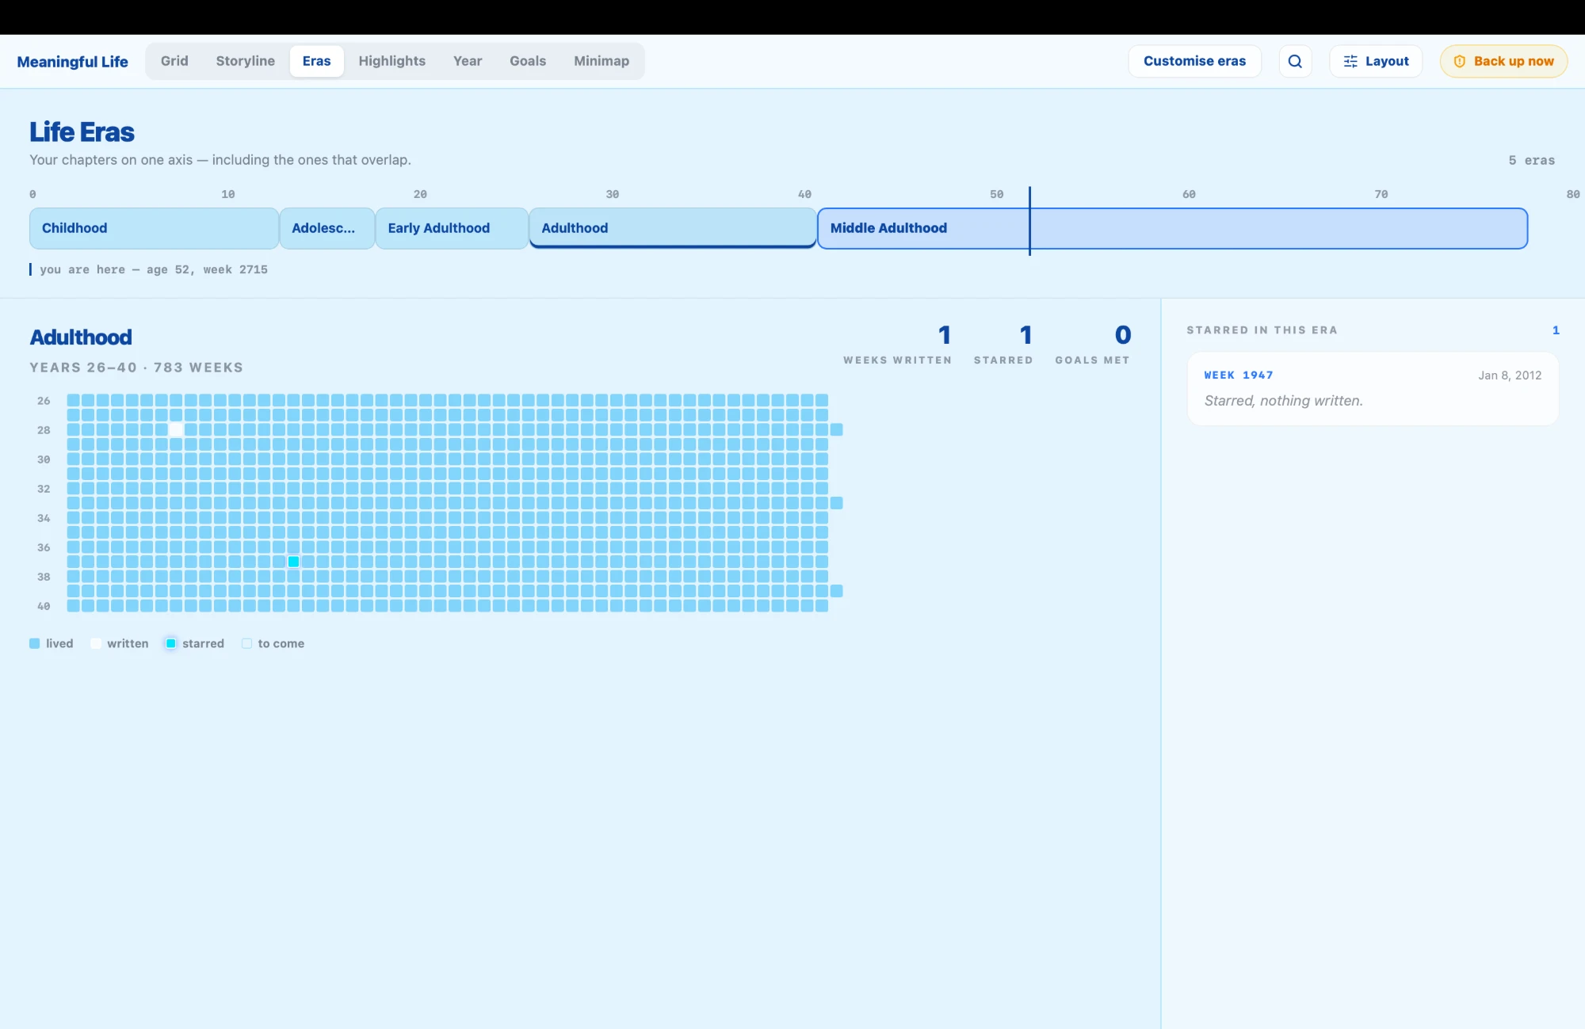
Task: Click the lived legend swatch
Action: pyautogui.click(x=35, y=643)
